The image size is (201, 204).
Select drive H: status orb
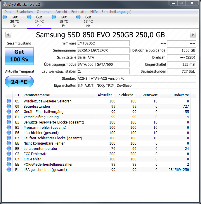[x=78, y=17]
